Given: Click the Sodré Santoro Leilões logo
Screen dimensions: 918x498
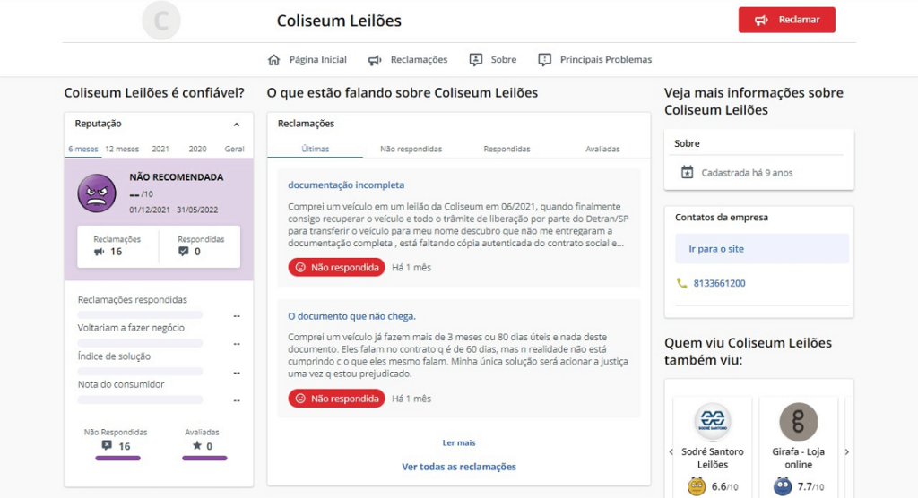Looking at the screenshot, I should [x=713, y=421].
